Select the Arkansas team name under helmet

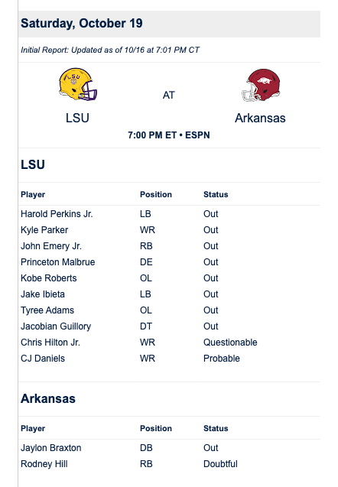tap(260, 118)
